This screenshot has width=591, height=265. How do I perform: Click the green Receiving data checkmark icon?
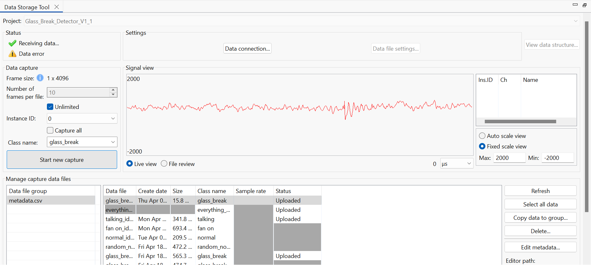[12, 43]
